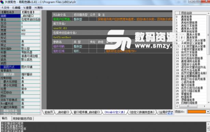Select item 22 小括号前景
210x132 pixels.
click(x=191, y=82)
